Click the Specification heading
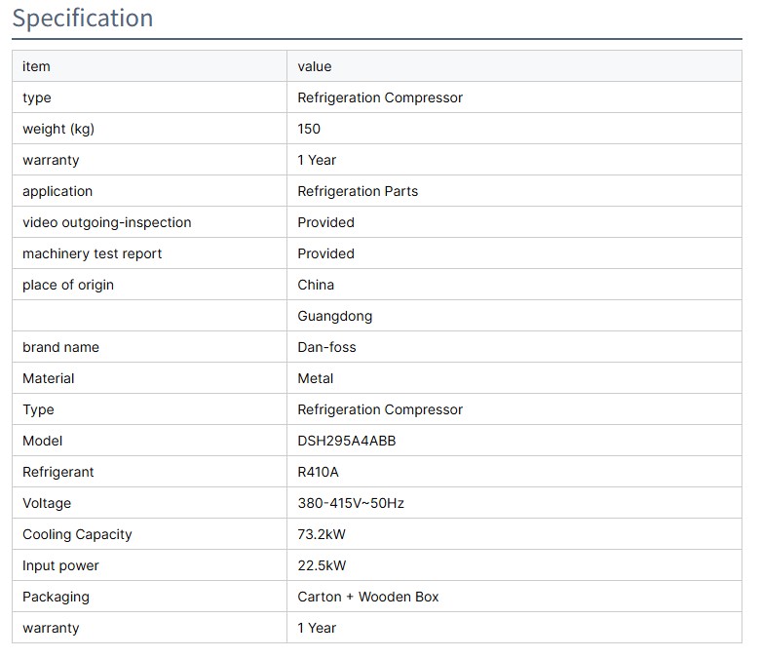The image size is (761, 658). pos(83,19)
